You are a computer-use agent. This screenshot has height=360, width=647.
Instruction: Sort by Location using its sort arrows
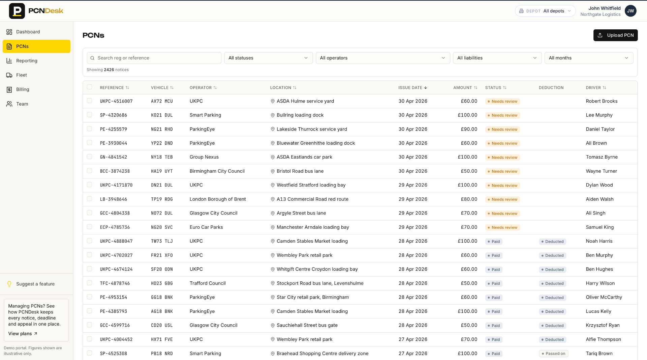pos(295,88)
